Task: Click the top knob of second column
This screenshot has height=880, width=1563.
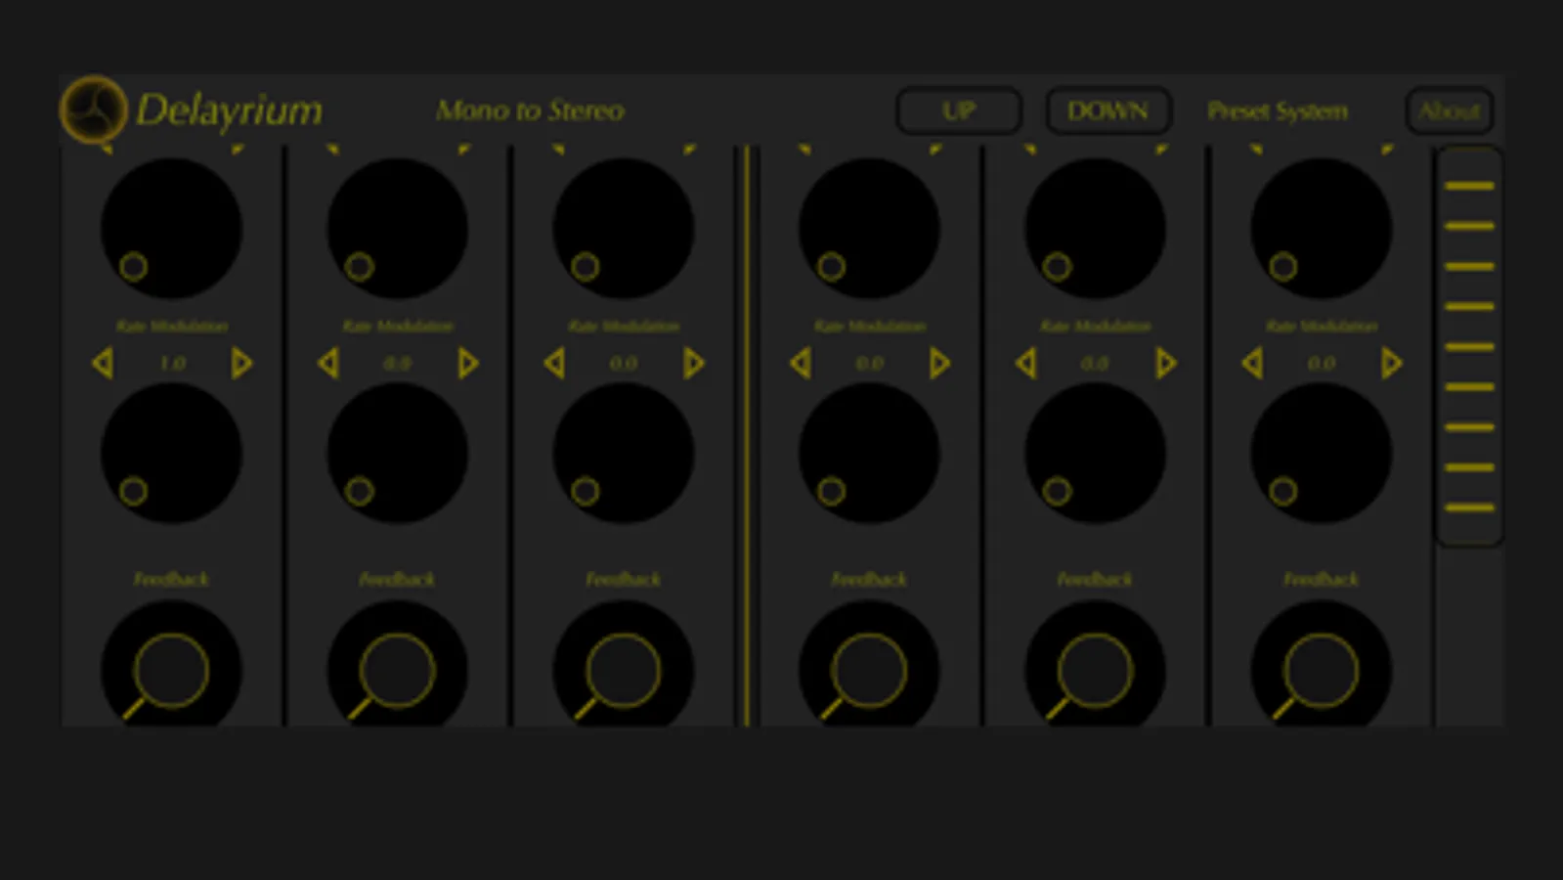Action: click(x=397, y=229)
